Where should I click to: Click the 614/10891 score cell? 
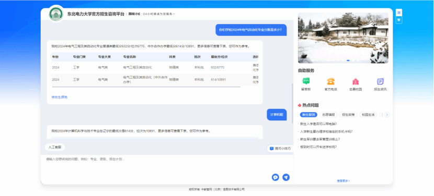tap(219, 80)
